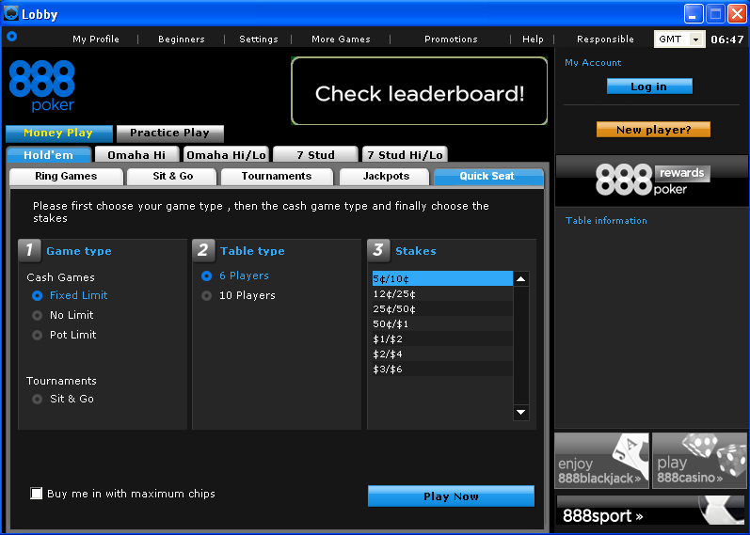Click the stakes list scroll-up arrow
This screenshot has width=750, height=535.
521,278
